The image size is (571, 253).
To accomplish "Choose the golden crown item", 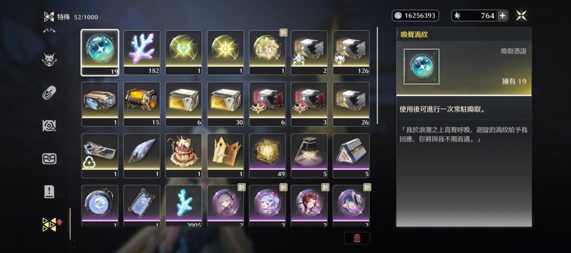I will click(225, 156).
